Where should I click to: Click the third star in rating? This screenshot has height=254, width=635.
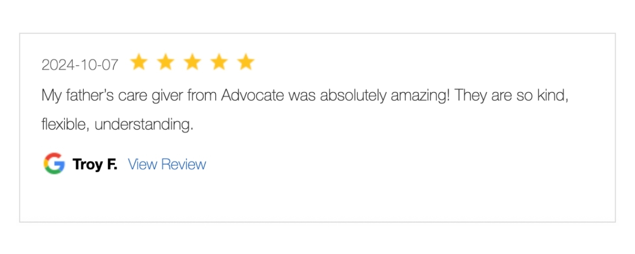pos(193,62)
